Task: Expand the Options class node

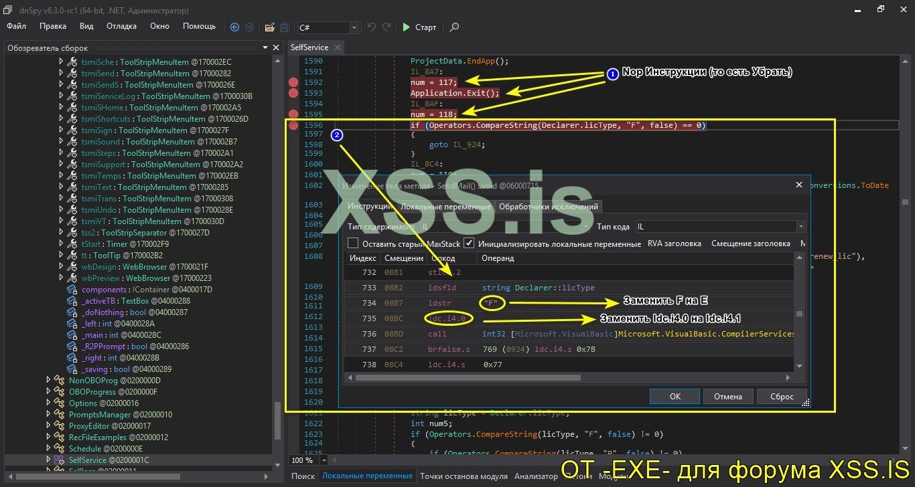Action: [x=48, y=403]
